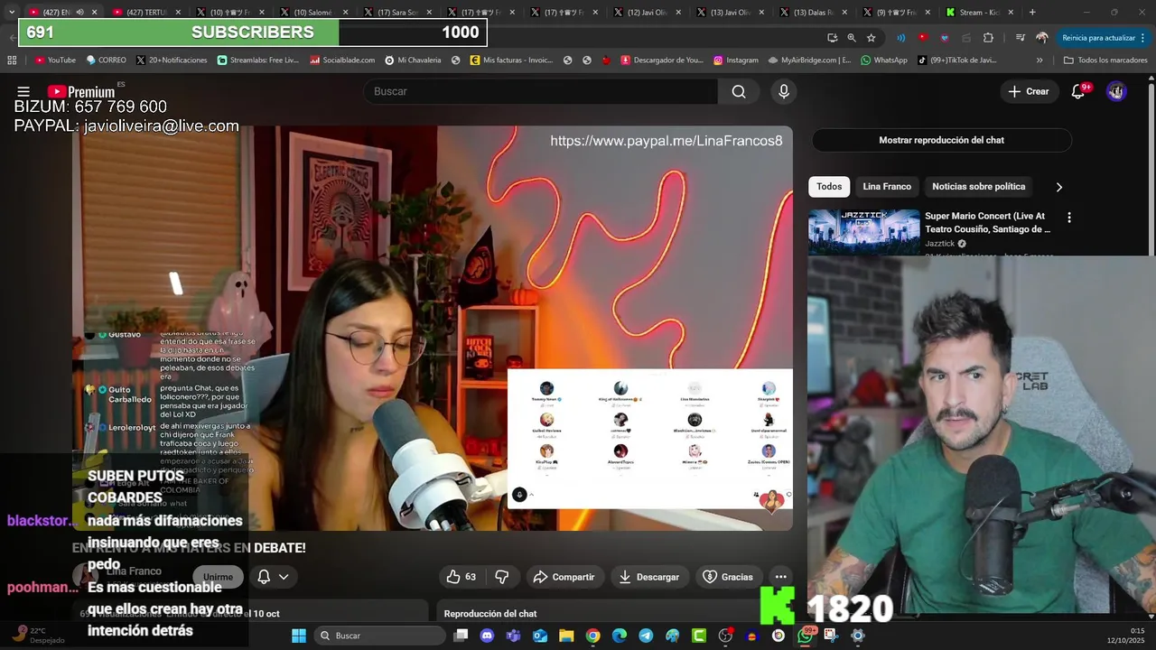The image size is (1156, 650).
Task: Open Telegram from the taskbar
Action: (x=646, y=636)
